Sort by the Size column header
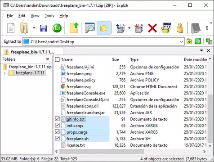214x162 pixels. [116, 59]
